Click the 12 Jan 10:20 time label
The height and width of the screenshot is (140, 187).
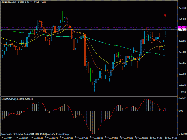pos(141,138)
